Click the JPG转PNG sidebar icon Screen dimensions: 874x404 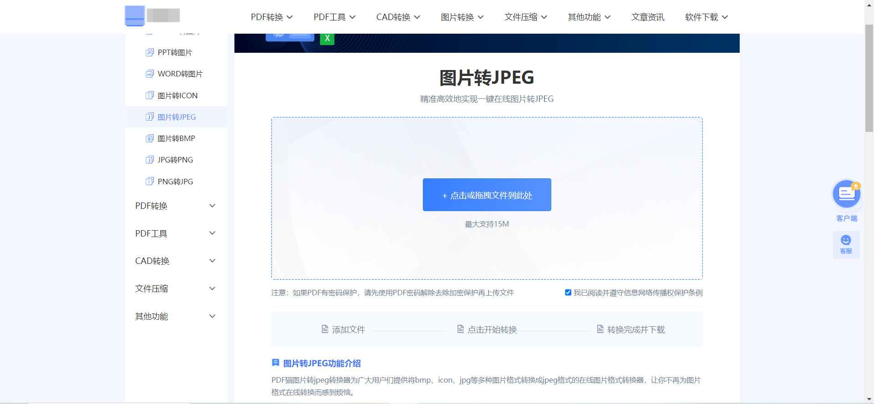(x=149, y=160)
